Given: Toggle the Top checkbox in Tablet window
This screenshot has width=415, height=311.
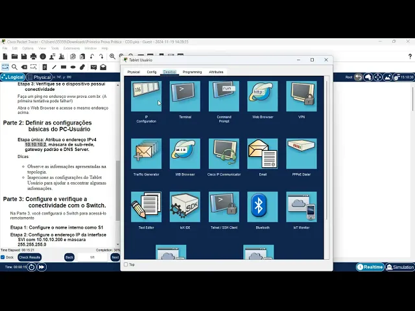Looking at the screenshot, I should pos(126,264).
